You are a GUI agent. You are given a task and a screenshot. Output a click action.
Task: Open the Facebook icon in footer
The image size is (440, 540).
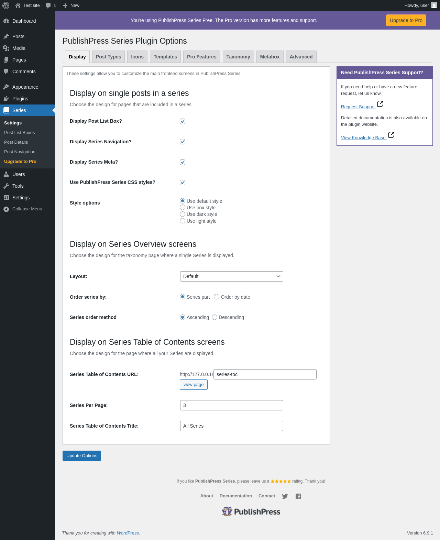(298, 496)
